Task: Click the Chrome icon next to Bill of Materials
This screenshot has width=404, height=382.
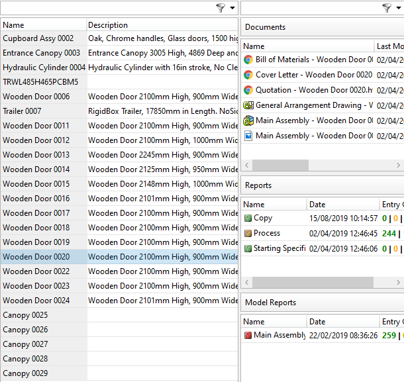Action: click(x=248, y=60)
